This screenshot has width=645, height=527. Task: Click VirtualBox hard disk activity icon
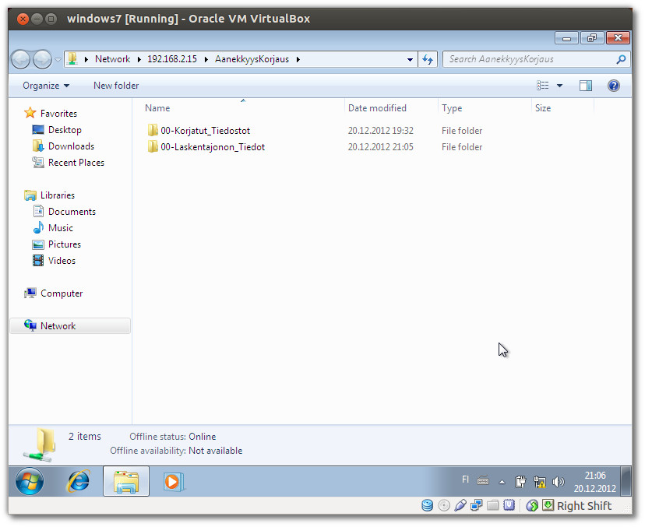point(428,506)
